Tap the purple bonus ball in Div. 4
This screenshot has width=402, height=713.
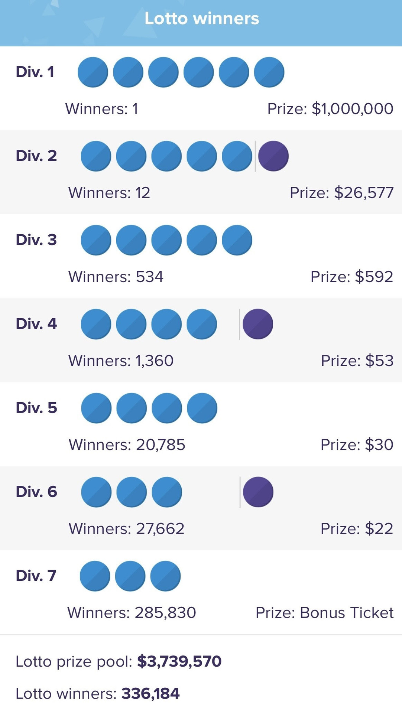[x=258, y=324]
